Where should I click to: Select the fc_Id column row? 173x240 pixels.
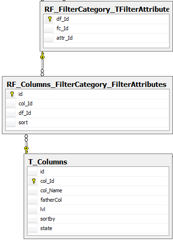pyautogui.click(x=106, y=28)
